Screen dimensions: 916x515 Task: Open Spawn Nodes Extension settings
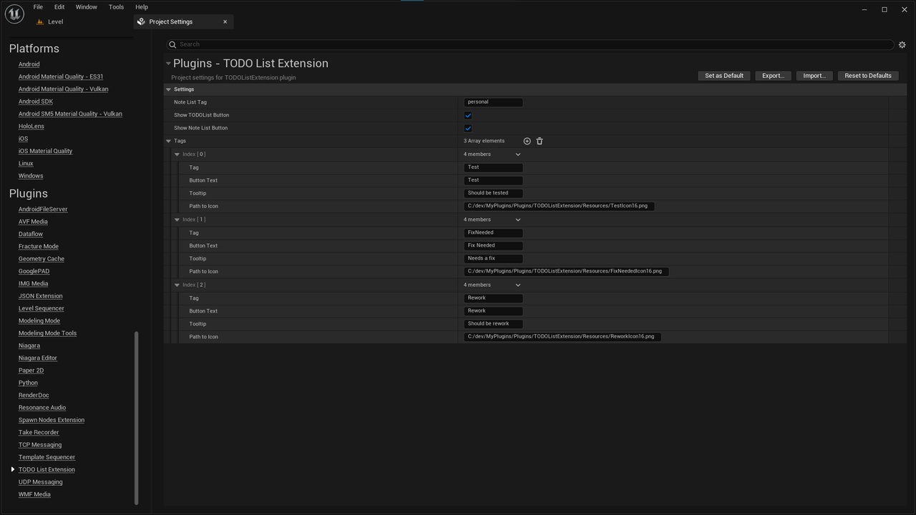[52, 420]
